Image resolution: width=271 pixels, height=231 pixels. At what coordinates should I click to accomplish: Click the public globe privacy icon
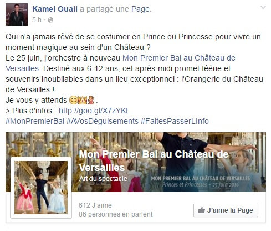coord(50,20)
